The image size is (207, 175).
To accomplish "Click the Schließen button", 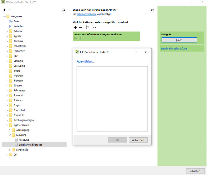I will click(195, 171).
